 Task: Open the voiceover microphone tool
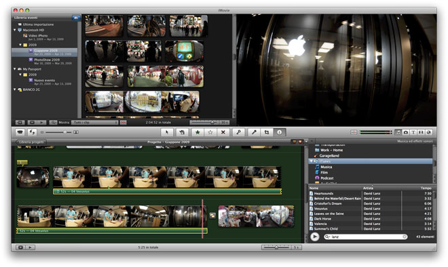tap(254, 132)
